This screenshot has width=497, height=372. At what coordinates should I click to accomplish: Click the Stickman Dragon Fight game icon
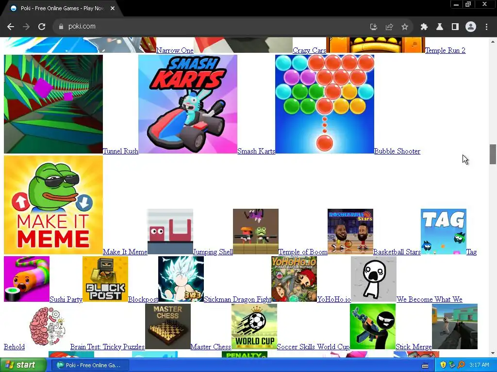pos(181,279)
